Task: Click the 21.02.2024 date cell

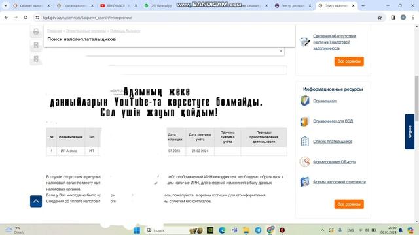Action: pos(200,151)
